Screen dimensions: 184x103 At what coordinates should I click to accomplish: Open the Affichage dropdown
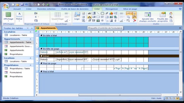tap(8, 17)
